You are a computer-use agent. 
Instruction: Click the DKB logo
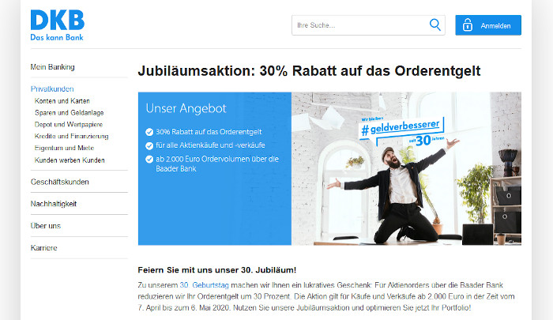click(57, 25)
